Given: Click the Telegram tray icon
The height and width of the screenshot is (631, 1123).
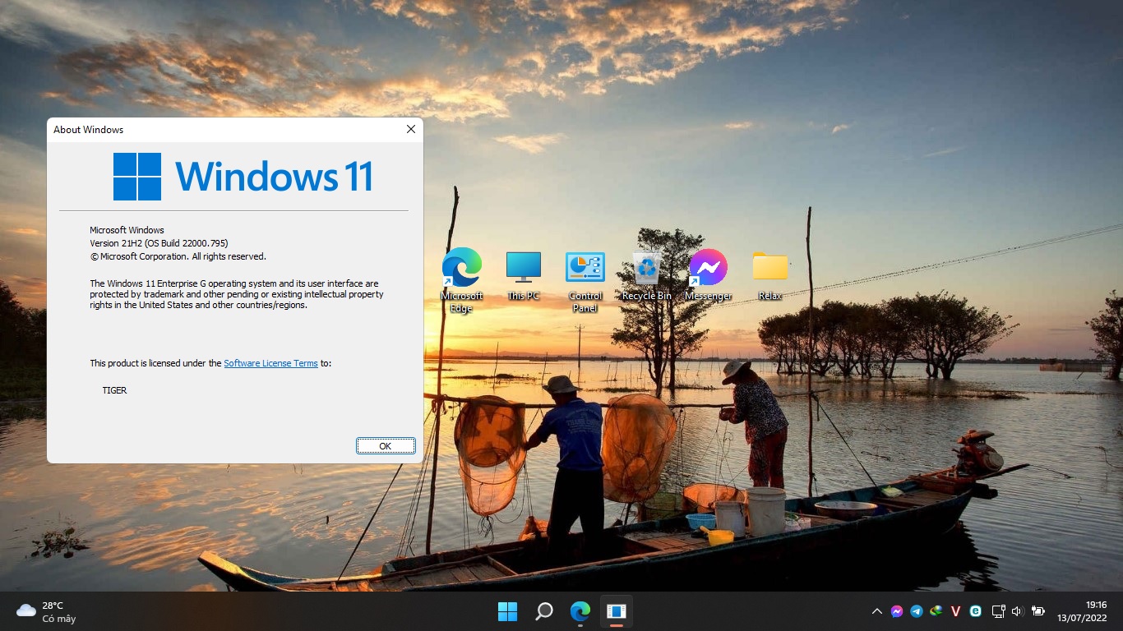Looking at the screenshot, I should coord(917,611).
